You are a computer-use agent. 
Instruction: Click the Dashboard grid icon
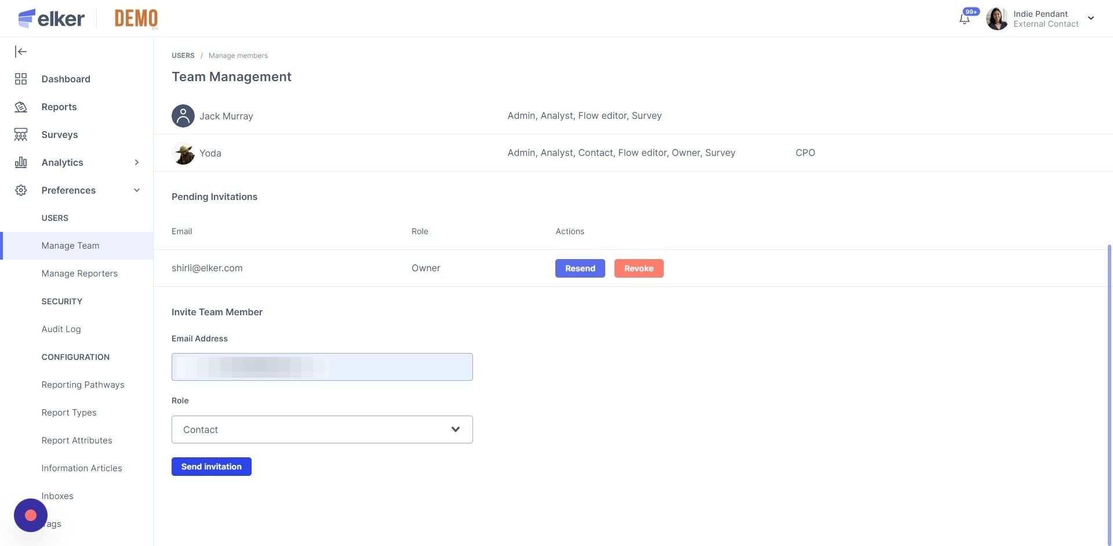click(21, 79)
